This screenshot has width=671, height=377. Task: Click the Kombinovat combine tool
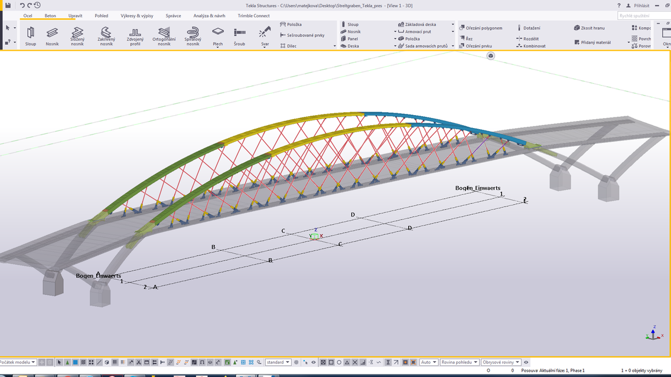click(530, 46)
